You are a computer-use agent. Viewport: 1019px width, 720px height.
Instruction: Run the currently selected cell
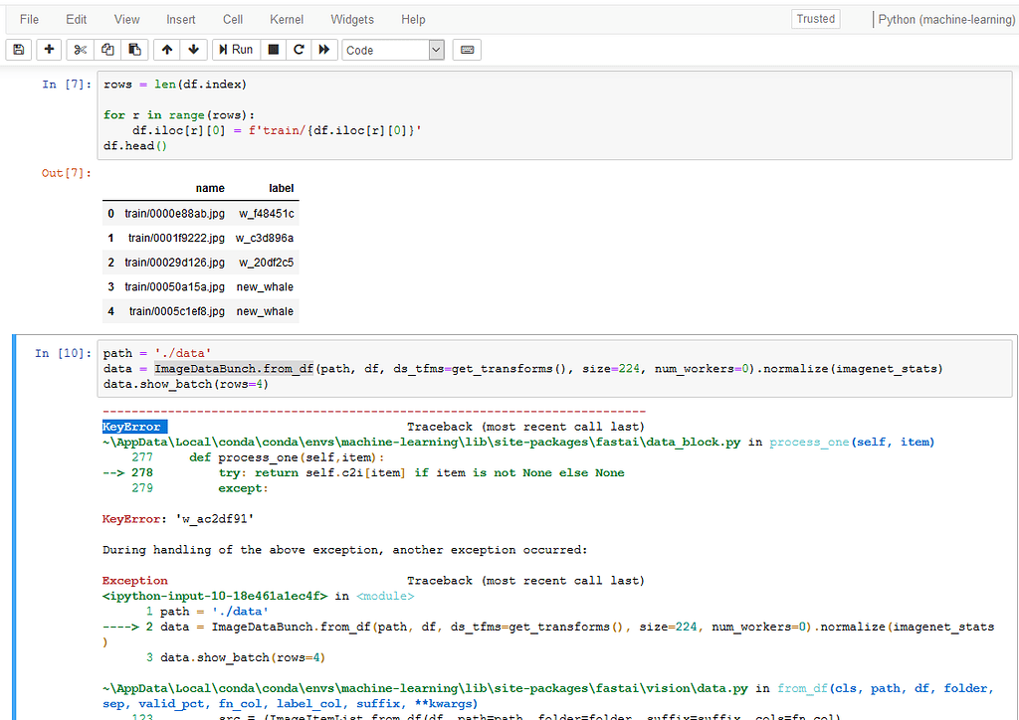point(236,50)
